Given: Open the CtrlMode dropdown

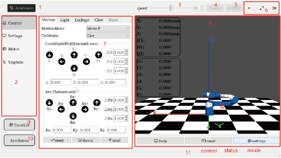Looking at the screenshot, I should pyautogui.click(x=108, y=35).
